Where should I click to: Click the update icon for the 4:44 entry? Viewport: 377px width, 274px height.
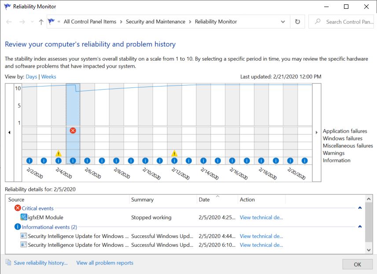point(24,236)
